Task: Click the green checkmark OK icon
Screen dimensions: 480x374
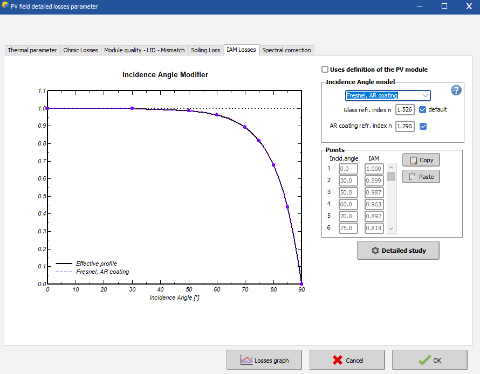Action: click(424, 360)
